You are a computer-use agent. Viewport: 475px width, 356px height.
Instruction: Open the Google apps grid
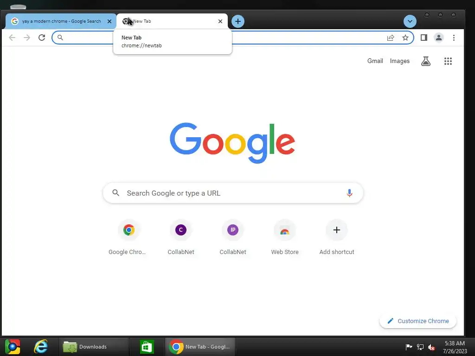[448, 61]
